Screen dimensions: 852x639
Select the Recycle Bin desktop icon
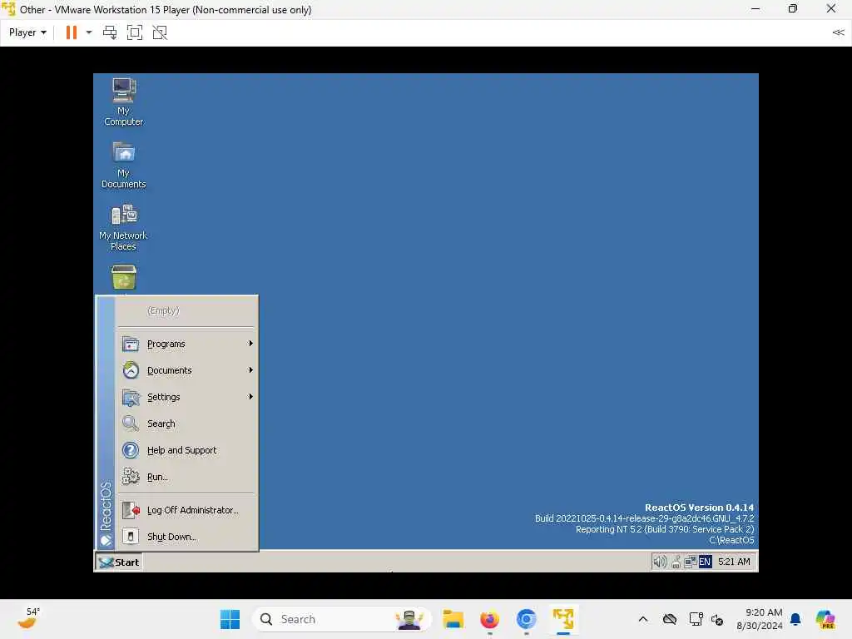click(x=123, y=278)
